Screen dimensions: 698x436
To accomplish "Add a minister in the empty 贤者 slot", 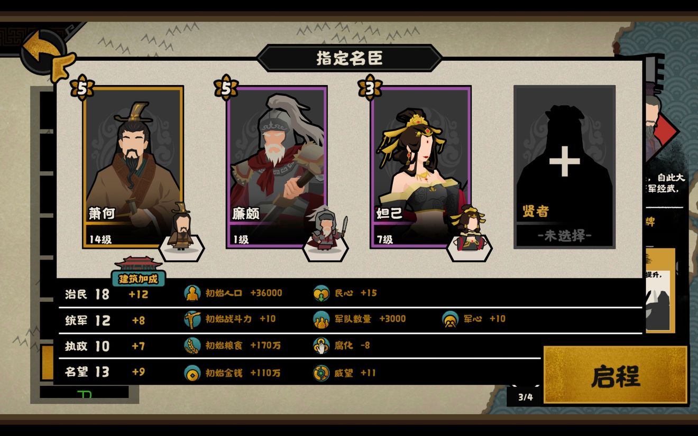I will [x=564, y=167].
